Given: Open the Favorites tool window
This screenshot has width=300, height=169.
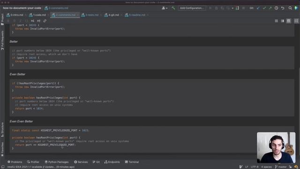Looking at the screenshot, I should pyautogui.click(x=2, y=149).
